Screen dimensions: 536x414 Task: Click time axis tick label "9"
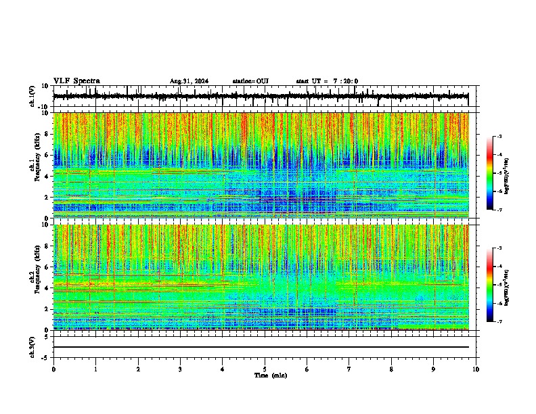click(x=433, y=369)
